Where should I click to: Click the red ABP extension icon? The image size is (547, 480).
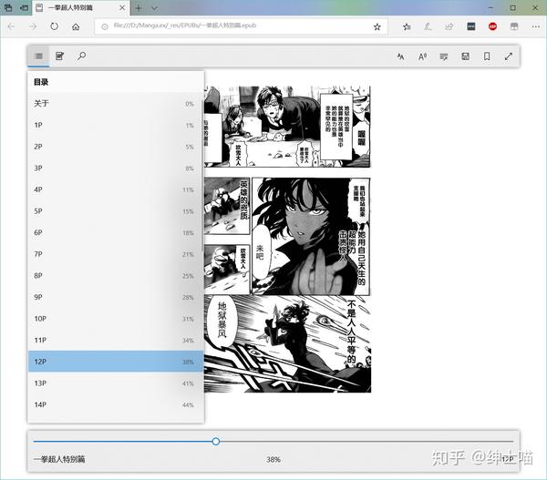pos(492,26)
